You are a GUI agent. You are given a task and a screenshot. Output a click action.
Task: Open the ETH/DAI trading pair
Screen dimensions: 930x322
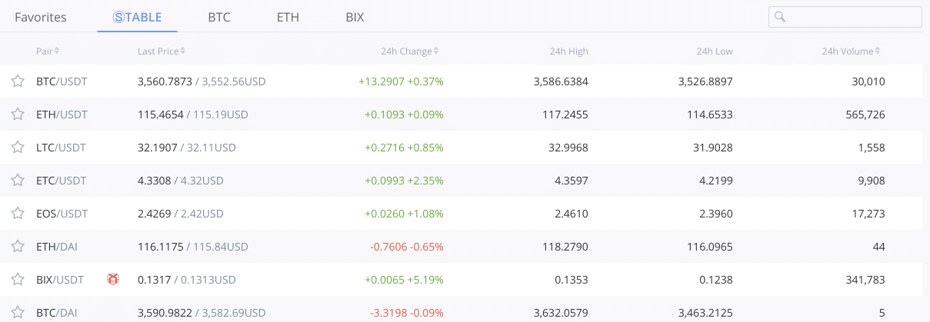click(56, 247)
